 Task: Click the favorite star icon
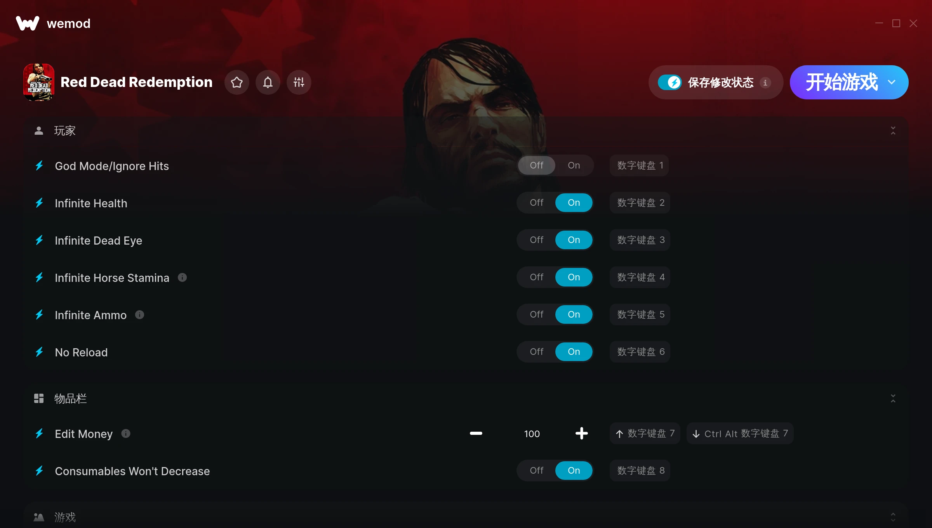[x=237, y=82]
